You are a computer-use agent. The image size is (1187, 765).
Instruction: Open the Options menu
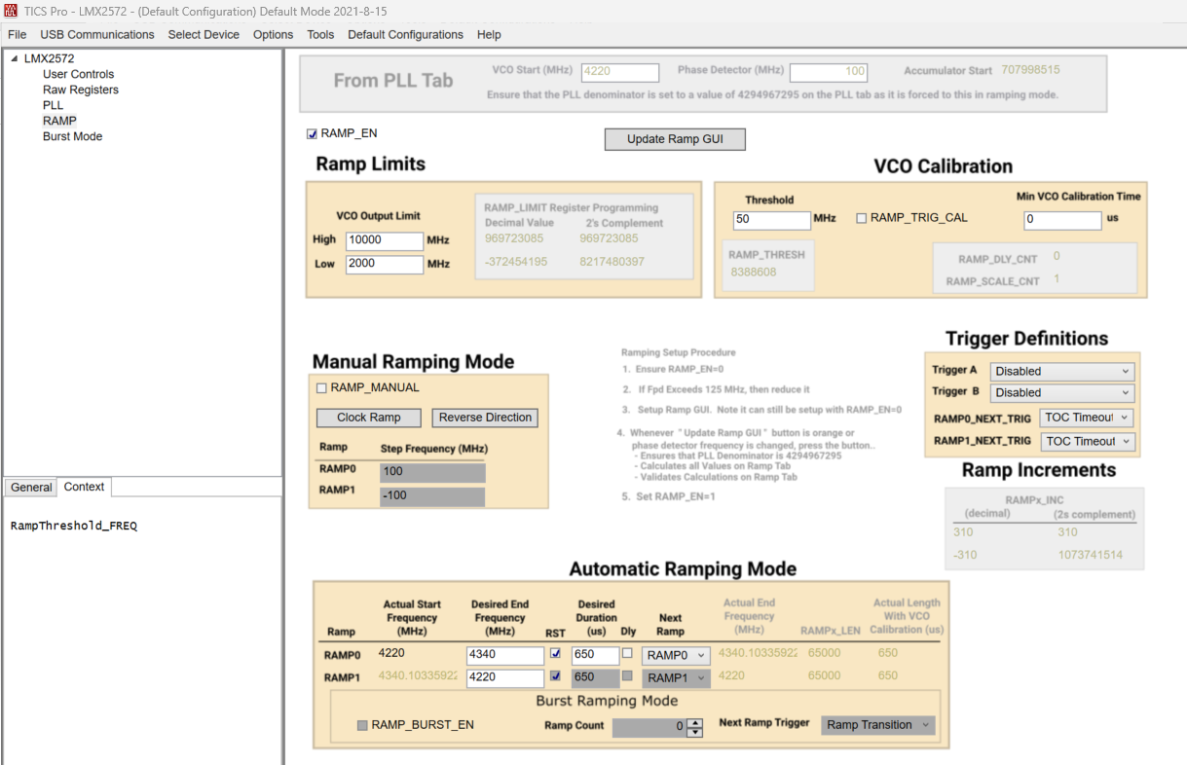click(x=273, y=34)
